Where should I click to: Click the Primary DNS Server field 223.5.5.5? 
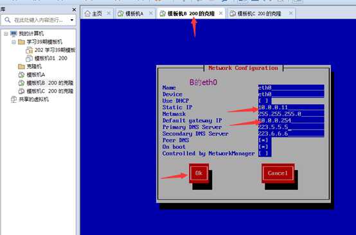(x=291, y=127)
